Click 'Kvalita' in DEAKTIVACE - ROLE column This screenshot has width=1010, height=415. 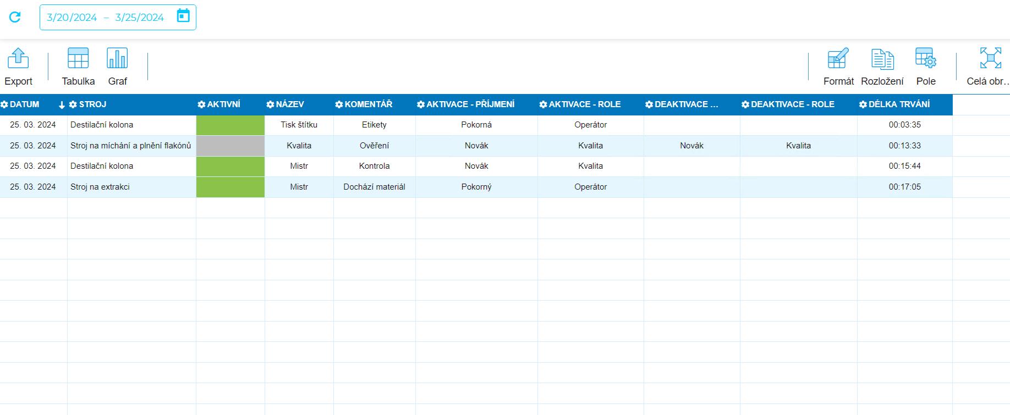pos(798,146)
